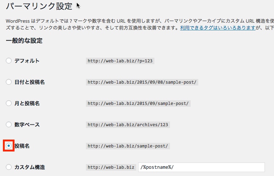This screenshot has height=176, width=274.
Task: Choose the カスタム構造 radio option
Action: coord(9,167)
